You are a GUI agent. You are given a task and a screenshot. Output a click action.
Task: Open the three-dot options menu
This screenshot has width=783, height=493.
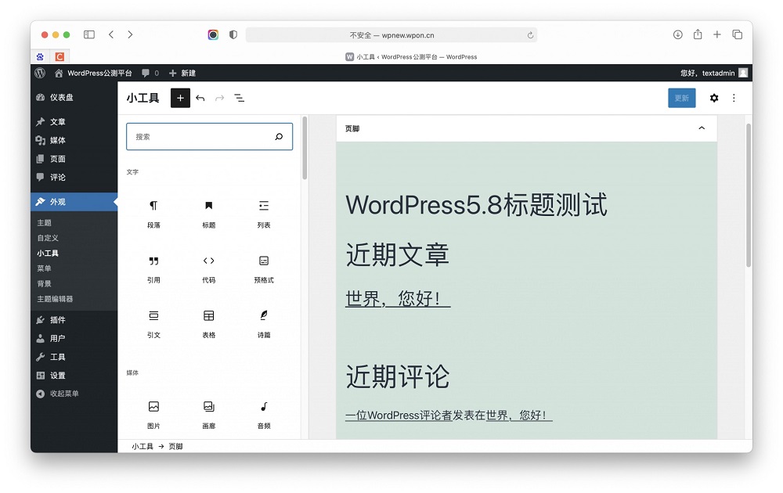[734, 98]
